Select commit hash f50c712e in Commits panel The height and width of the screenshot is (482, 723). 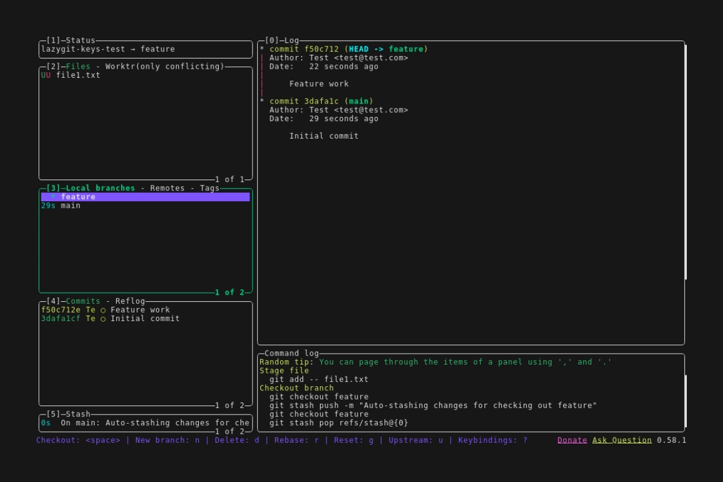click(x=61, y=310)
